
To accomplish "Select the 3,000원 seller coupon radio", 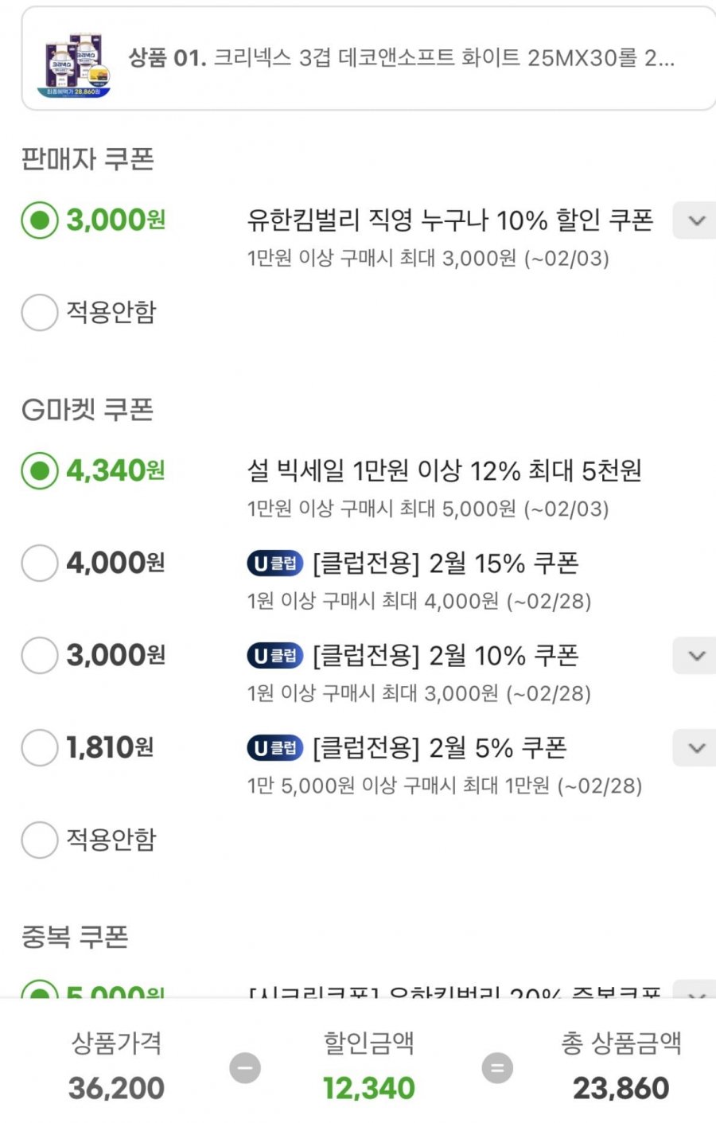I will point(40,220).
